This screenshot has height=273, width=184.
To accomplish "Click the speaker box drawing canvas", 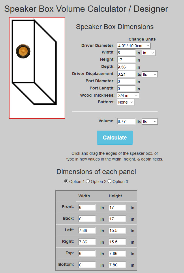I will click(37, 68).
